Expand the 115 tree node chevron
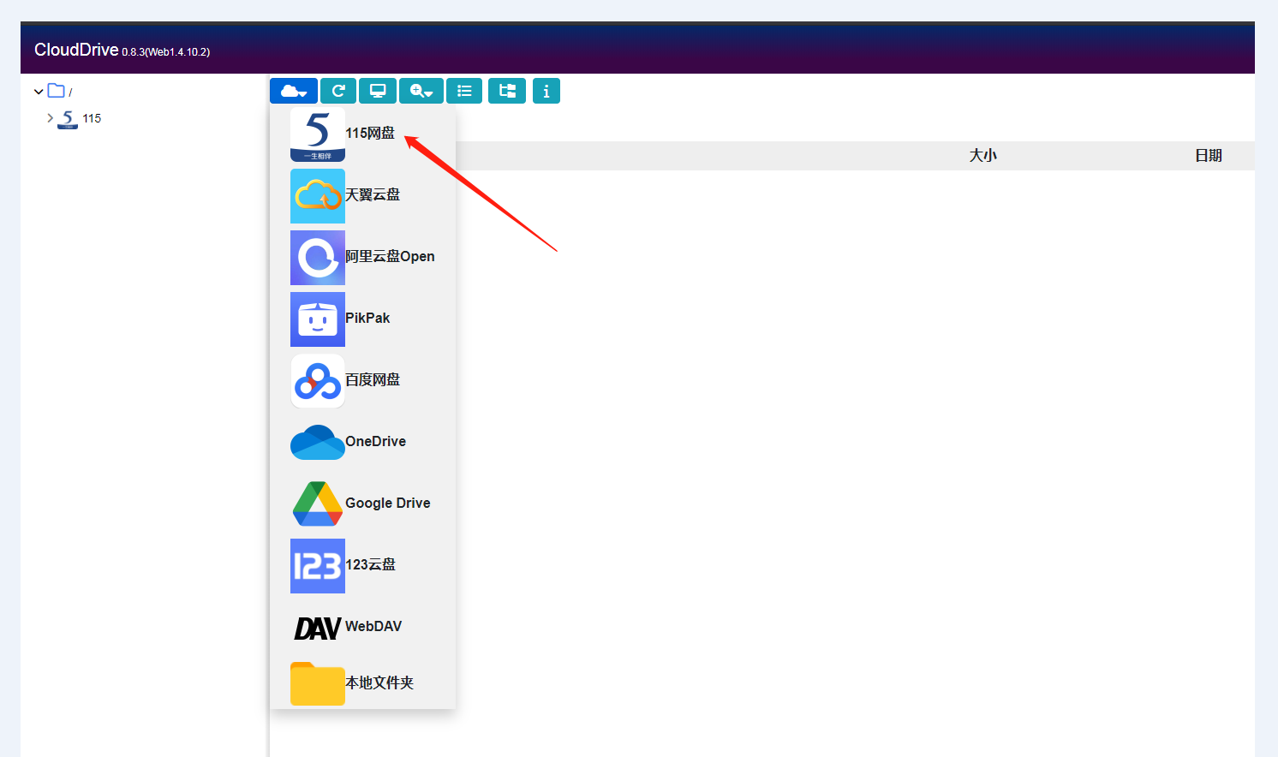The height and width of the screenshot is (757, 1278). pyautogui.click(x=51, y=118)
